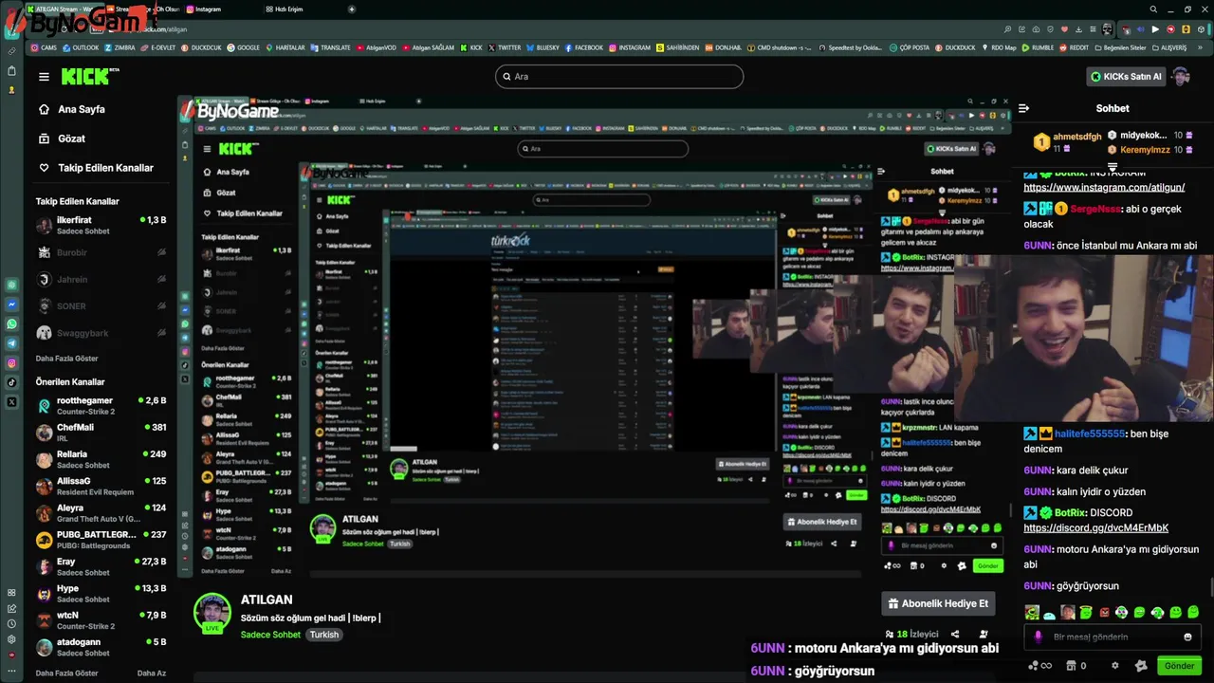Click the browser tab search magnifier icon
Viewport: 1214px width, 683px height.
coord(1153,9)
